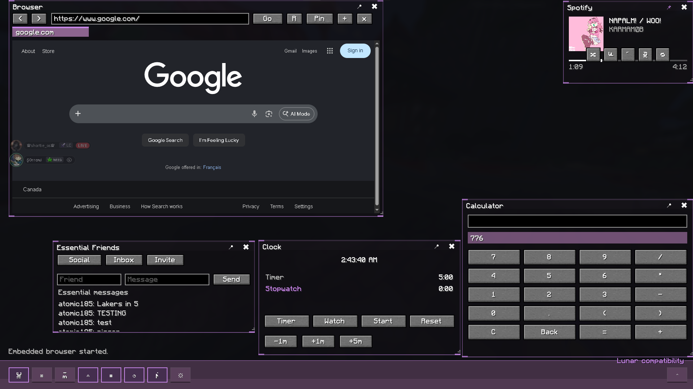Toggle Spotify shuffle
Viewport: 693px width, 389px height.
click(x=593, y=54)
